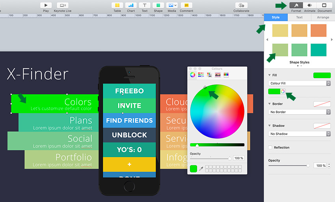
Task: Click UNBLOCK on the phone mockup
Action: tap(130, 135)
